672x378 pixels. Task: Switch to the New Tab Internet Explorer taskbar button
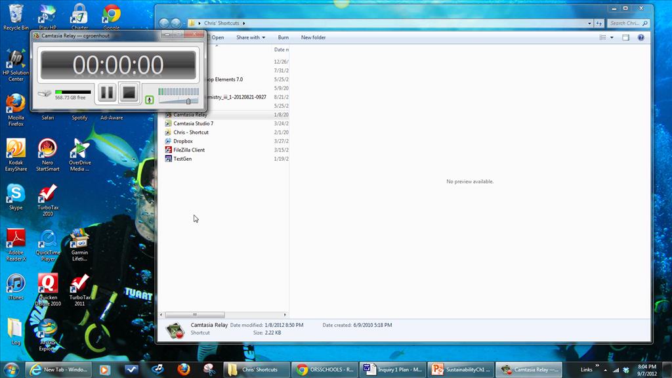click(58, 369)
